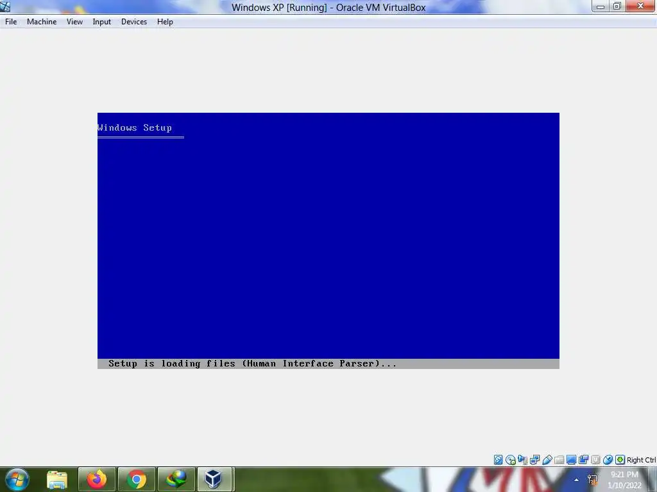Launch Google Chrome from the taskbar
Image resolution: width=657 pixels, height=492 pixels.
coord(137,479)
